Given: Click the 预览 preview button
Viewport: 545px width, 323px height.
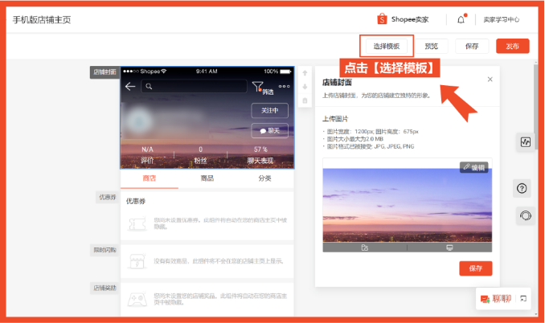Looking at the screenshot, I should 432,46.
